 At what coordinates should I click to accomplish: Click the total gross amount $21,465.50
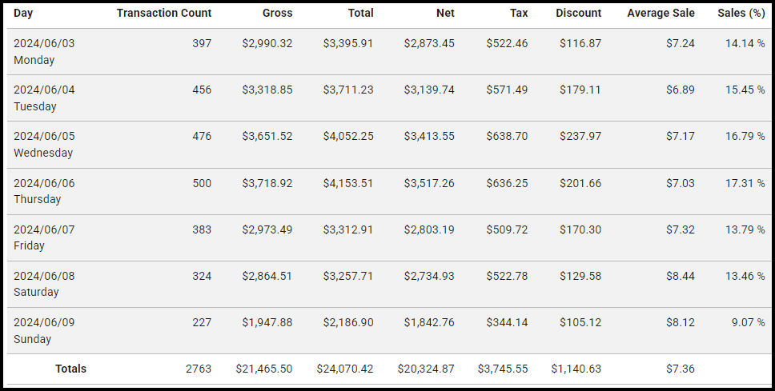click(264, 369)
